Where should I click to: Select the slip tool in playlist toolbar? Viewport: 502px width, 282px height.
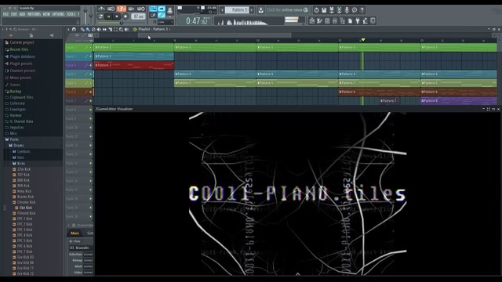(104, 30)
